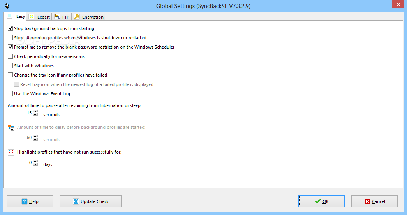The height and width of the screenshot is (215, 407).
Task: Click the Global Settings title text
Action: (x=203, y=6)
